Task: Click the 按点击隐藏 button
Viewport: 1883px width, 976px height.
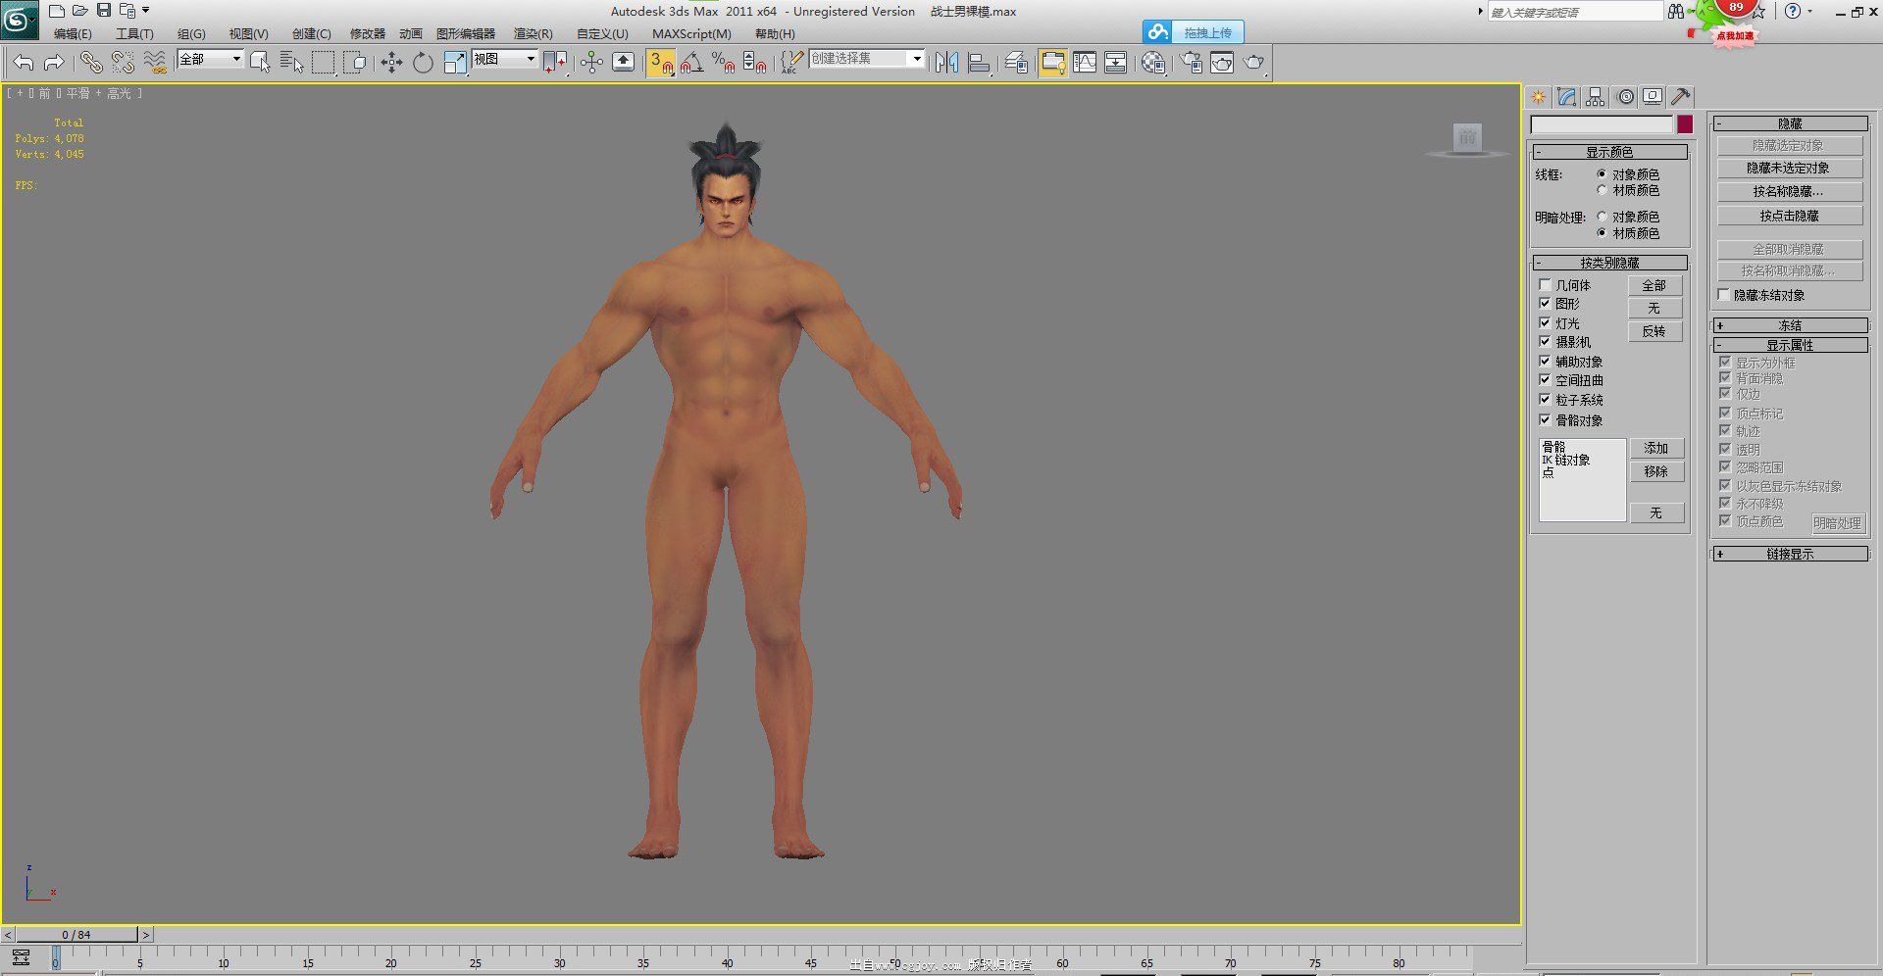Action: tap(1790, 216)
